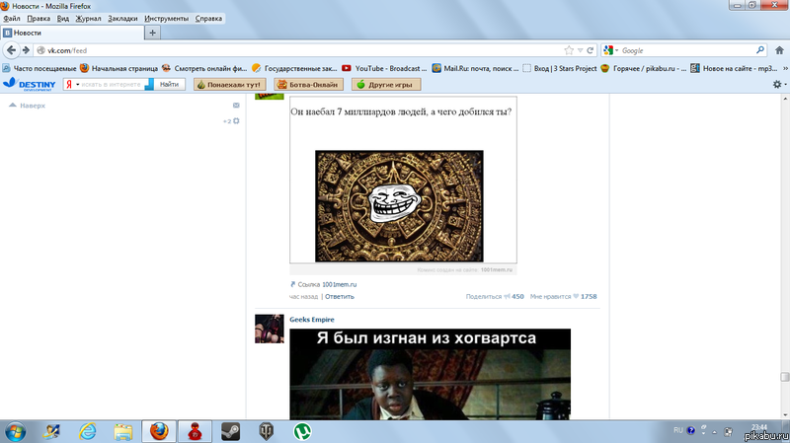Expand the bookmarks toolbar overflow chevron
The height and width of the screenshot is (443, 790).
click(785, 68)
